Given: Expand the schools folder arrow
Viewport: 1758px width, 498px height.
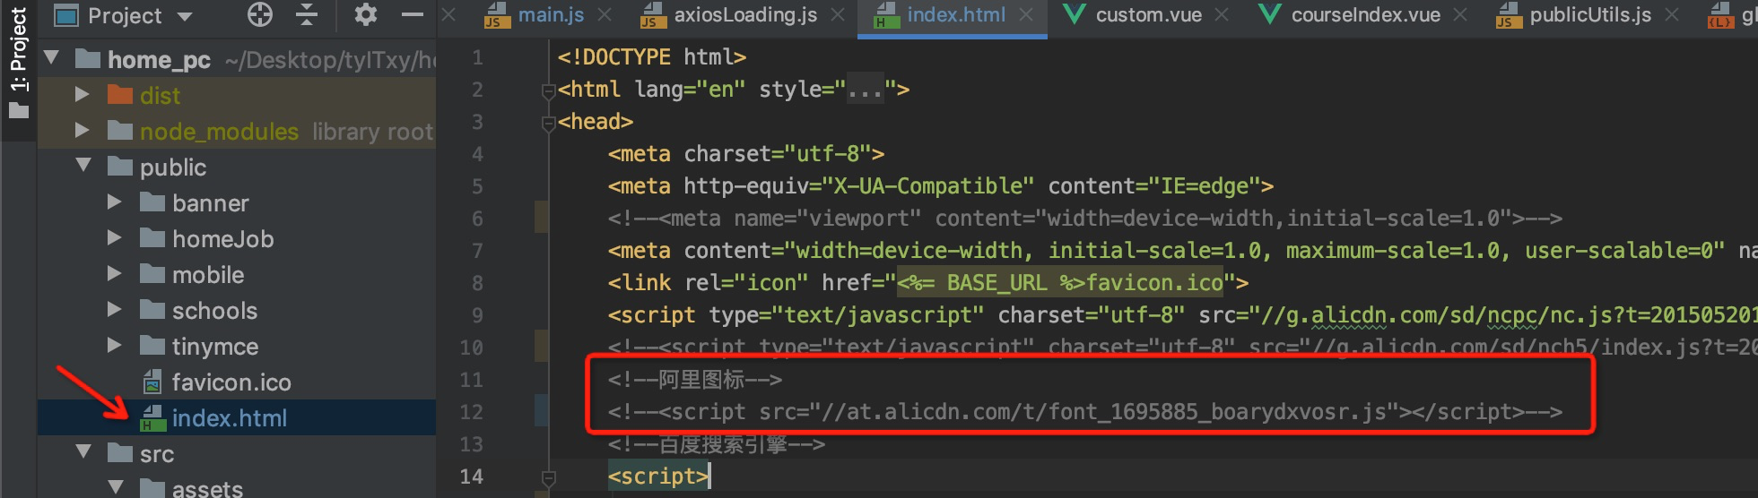Looking at the screenshot, I should [115, 310].
